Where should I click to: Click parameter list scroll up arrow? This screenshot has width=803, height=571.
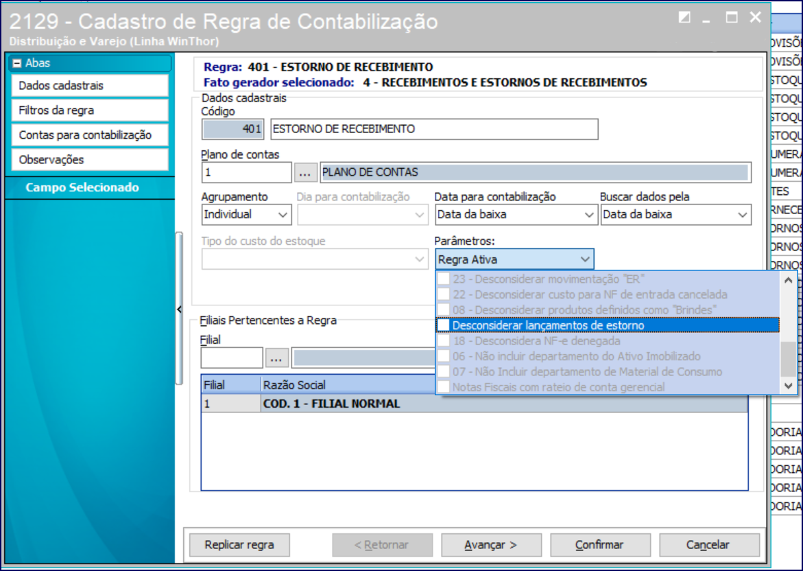click(788, 281)
